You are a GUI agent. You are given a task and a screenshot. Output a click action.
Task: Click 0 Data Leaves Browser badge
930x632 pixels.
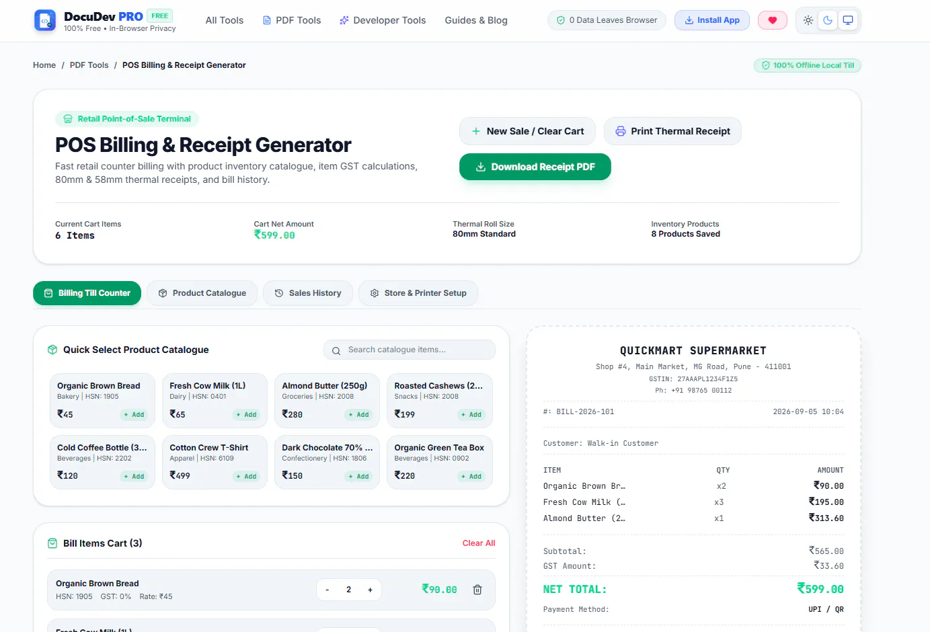[x=607, y=20]
